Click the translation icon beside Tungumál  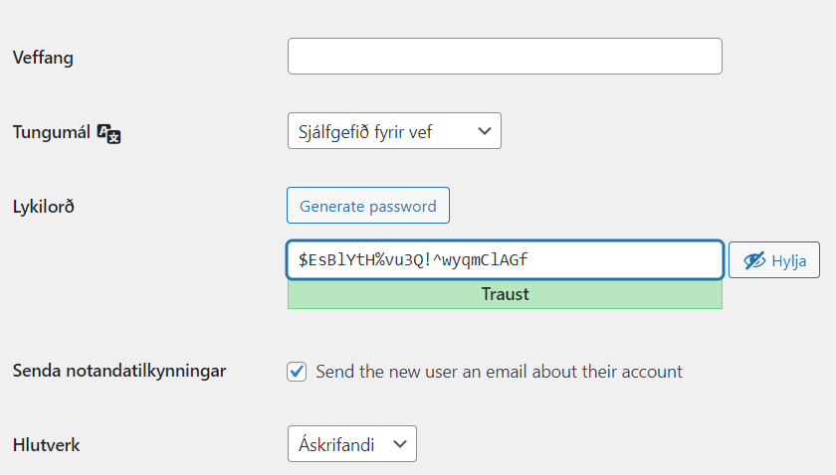pyautogui.click(x=108, y=133)
